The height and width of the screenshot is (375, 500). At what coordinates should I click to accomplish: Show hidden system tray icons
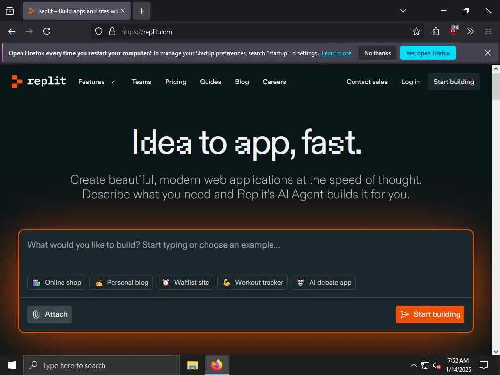click(413, 365)
